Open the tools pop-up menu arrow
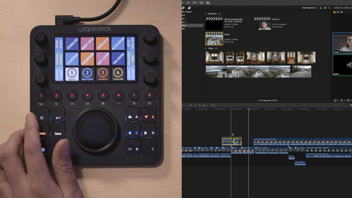The width and height of the screenshot is (352, 198). (x=215, y=106)
